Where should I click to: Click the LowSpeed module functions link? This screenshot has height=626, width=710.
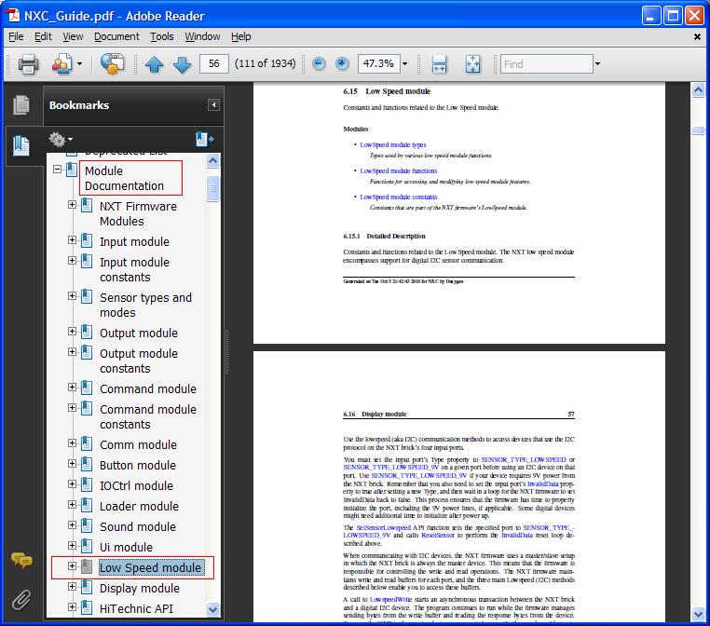[x=398, y=171]
